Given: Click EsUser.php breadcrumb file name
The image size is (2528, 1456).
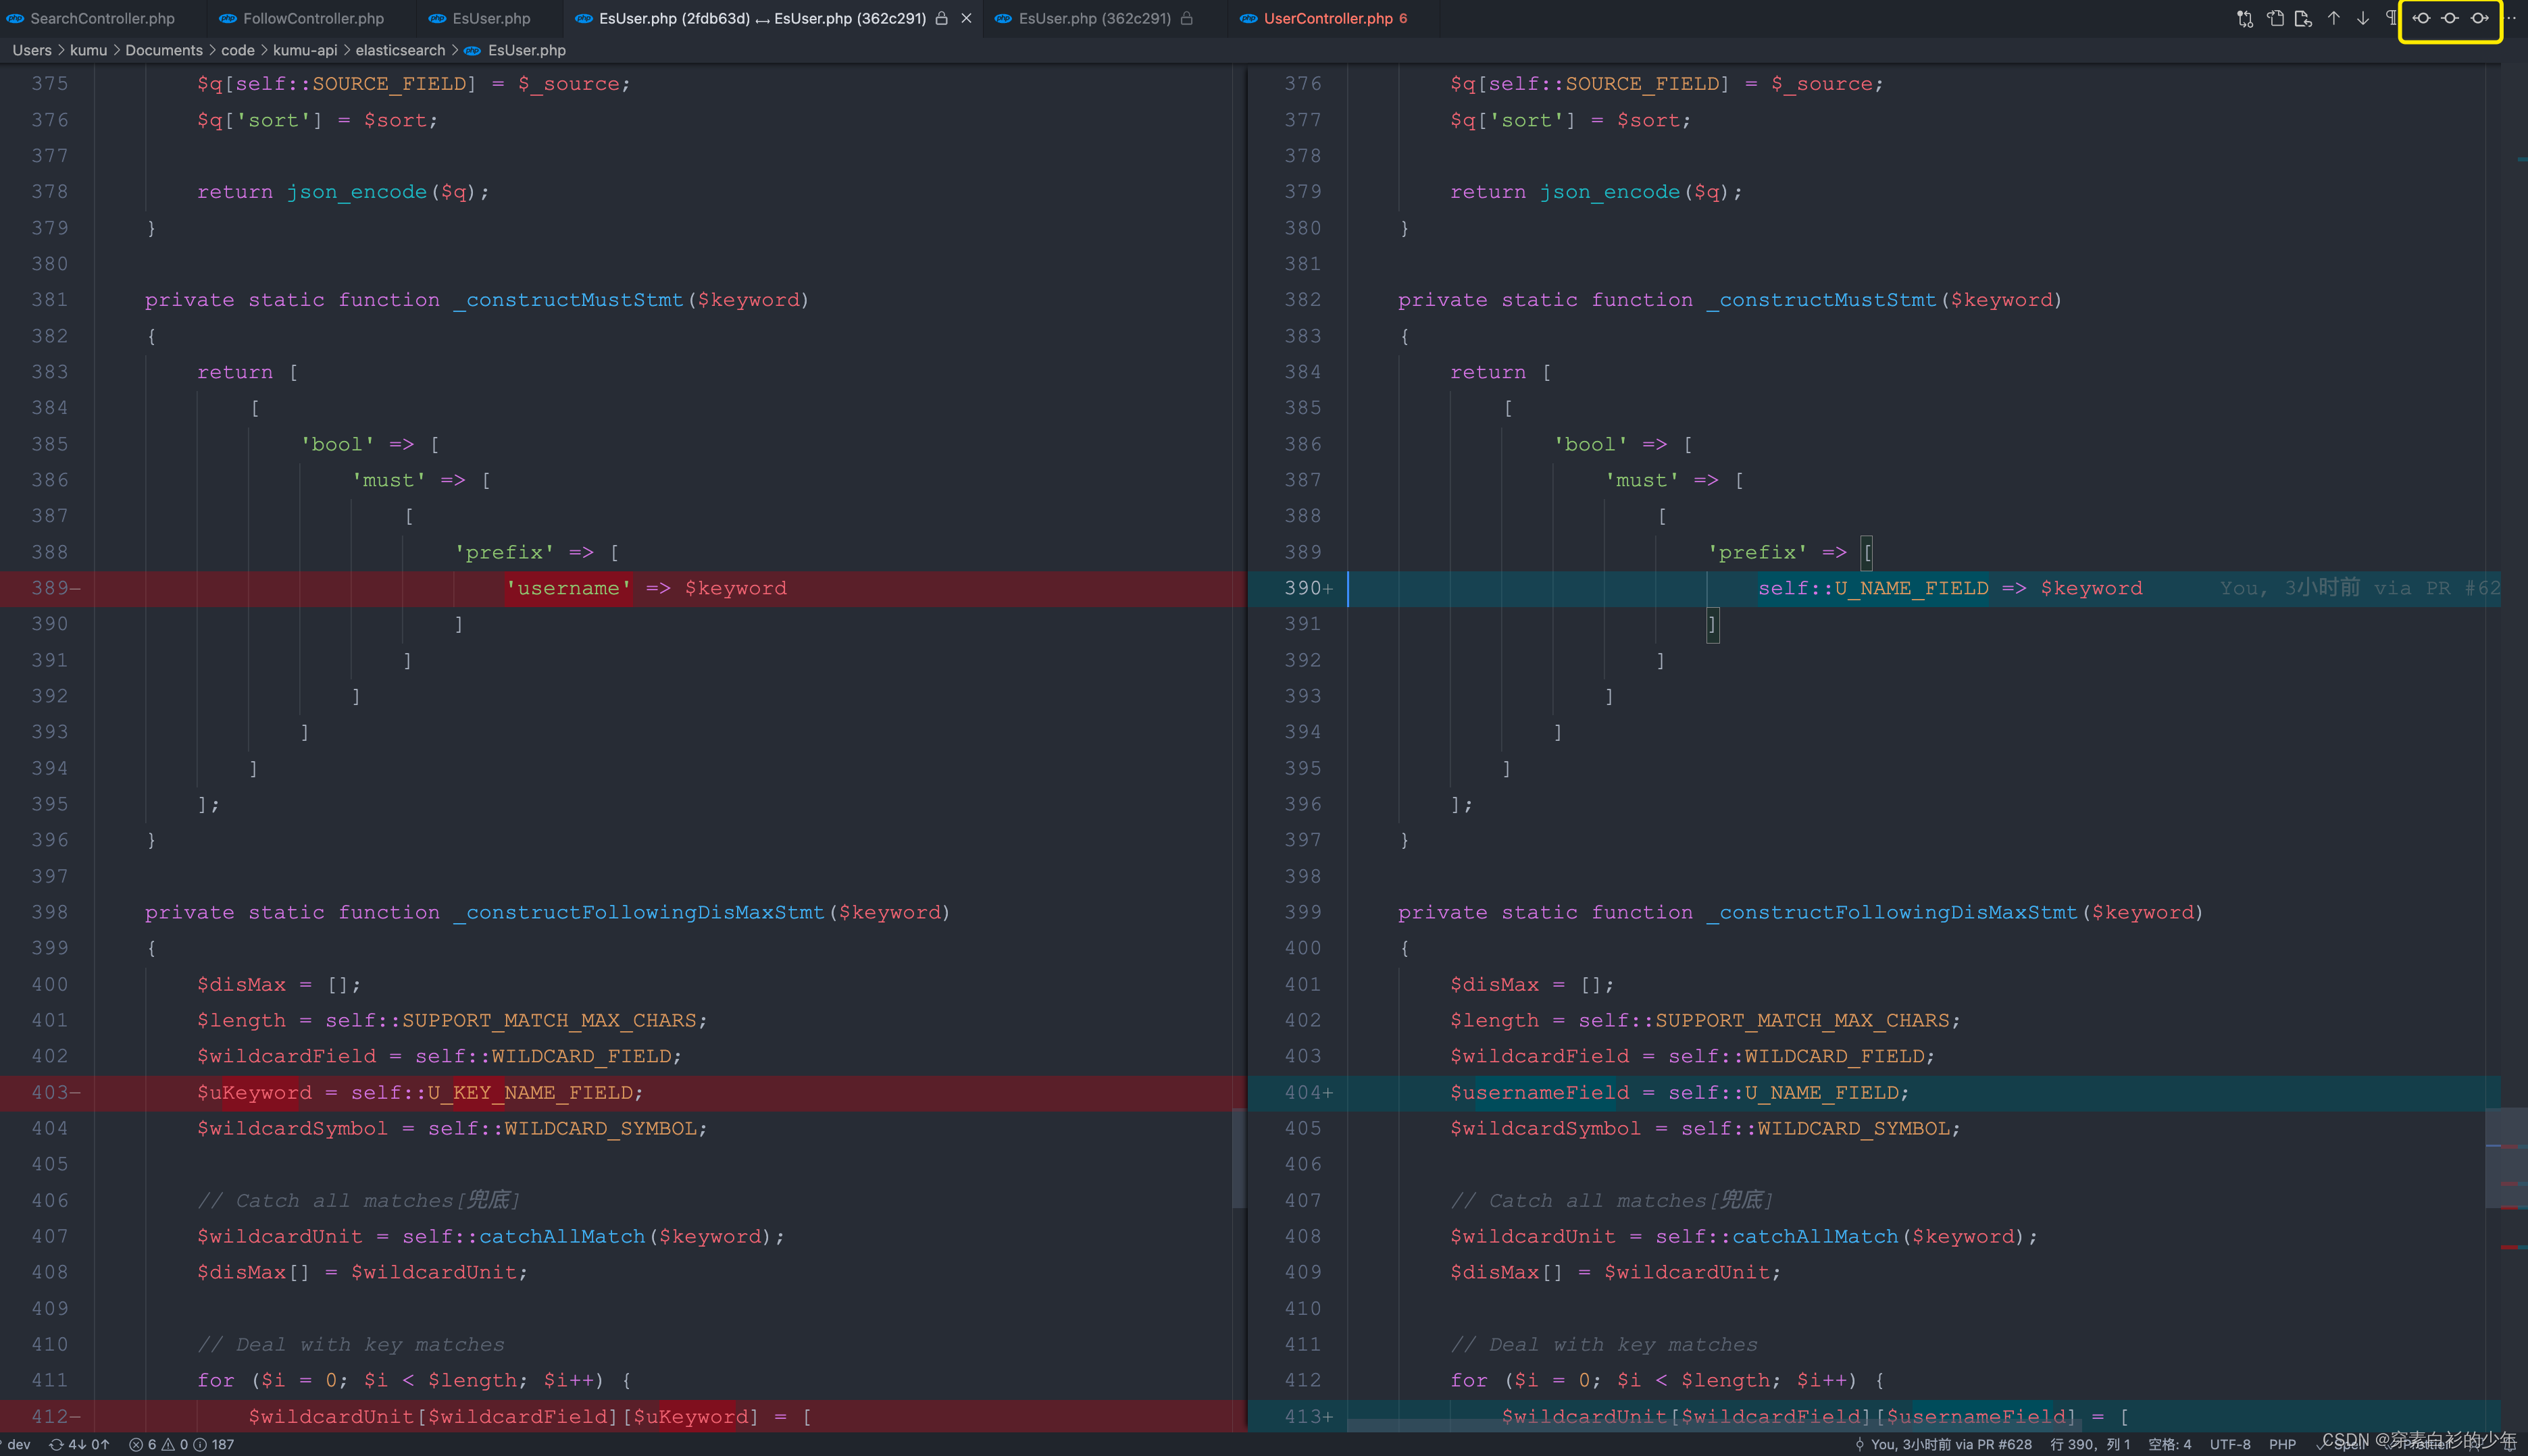Looking at the screenshot, I should pos(526,50).
